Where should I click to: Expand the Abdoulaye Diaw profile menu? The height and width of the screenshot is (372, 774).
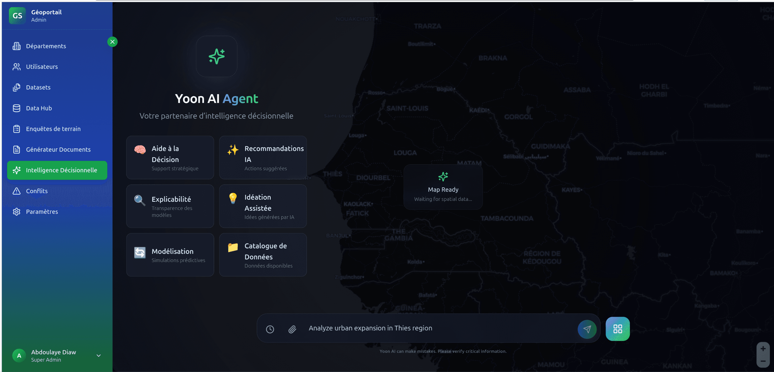click(x=98, y=355)
